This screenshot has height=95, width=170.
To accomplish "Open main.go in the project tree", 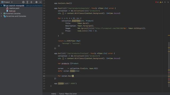I will point(12,11).
